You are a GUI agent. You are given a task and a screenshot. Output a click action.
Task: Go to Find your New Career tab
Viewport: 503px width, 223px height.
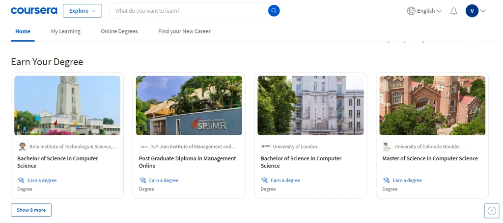[184, 31]
